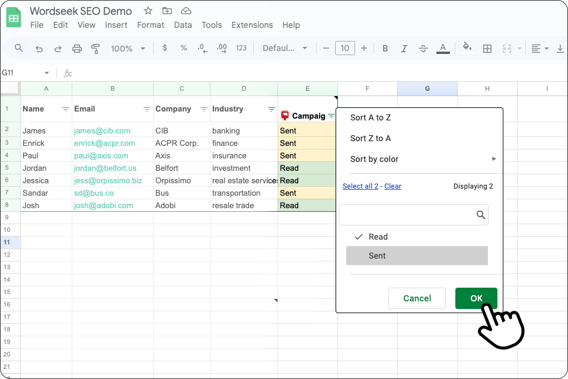Focus the filter values search field
Viewport: 568px width, 379px height.
pyautogui.click(x=414, y=215)
